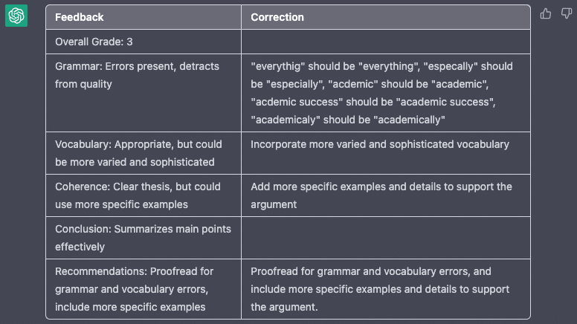
Task: Select the Vocabulary feedback cell
Action: pyautogui.click(x=138, y=153)
